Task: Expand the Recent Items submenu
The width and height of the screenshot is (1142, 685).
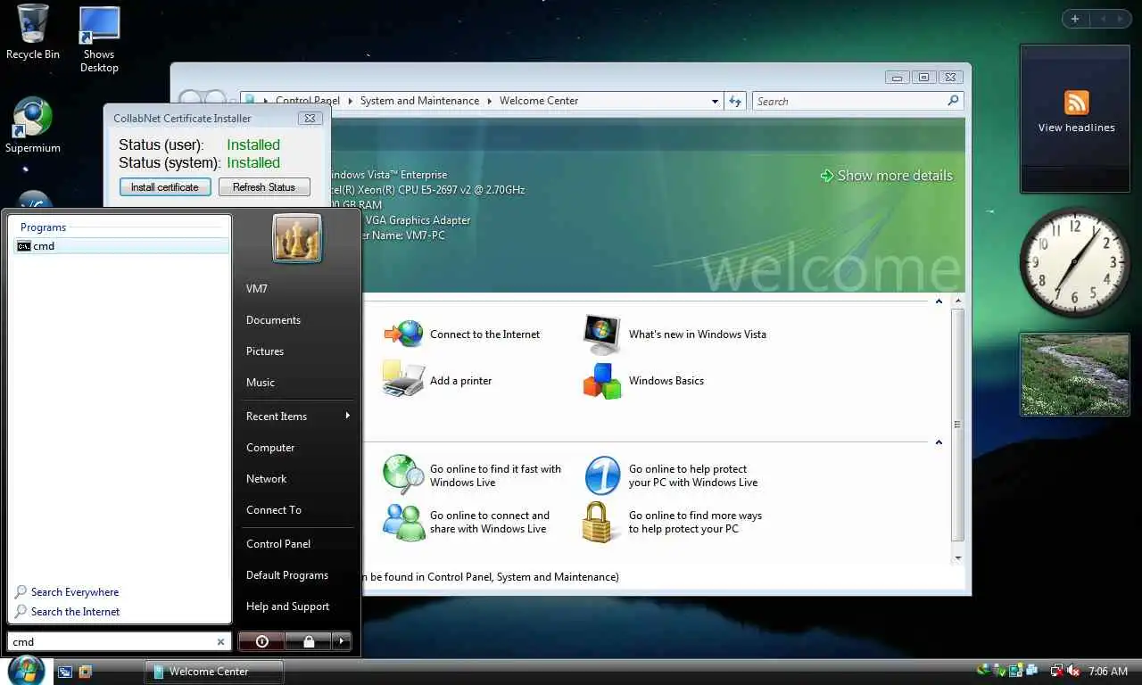Action: [347, 416]
